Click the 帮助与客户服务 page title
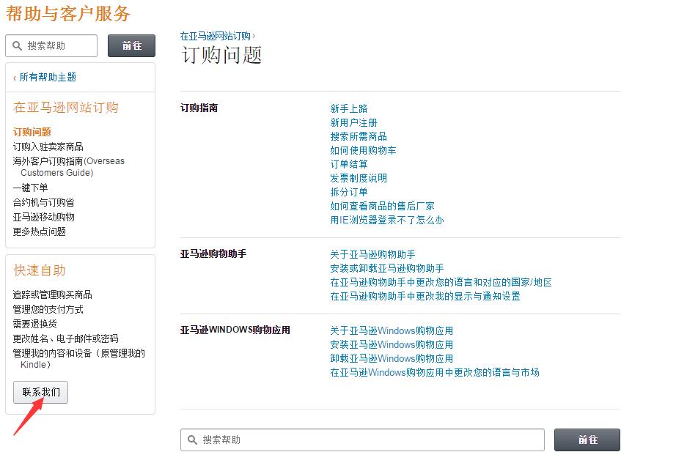This screenshot has width=687, height=463. (x=68, y=14)
